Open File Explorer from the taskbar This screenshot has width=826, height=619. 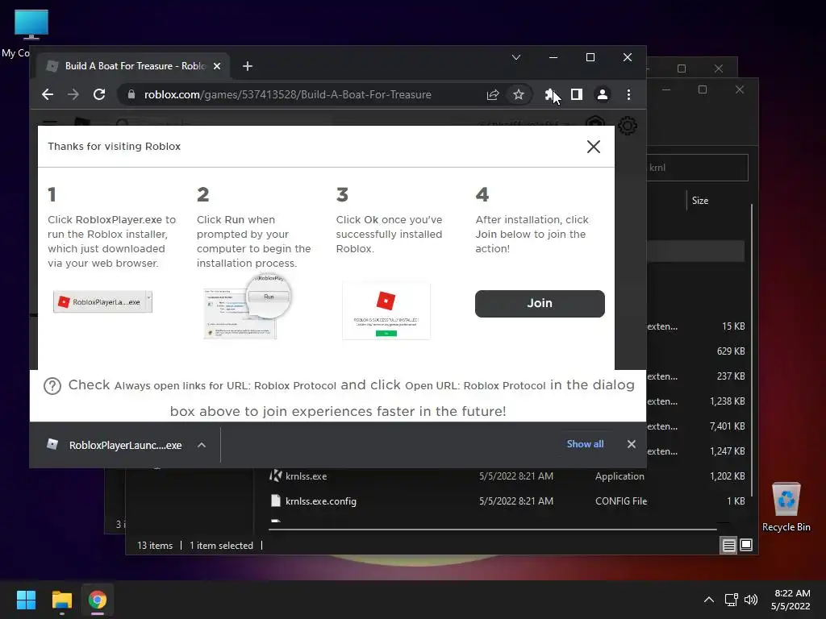pos(61,600)
